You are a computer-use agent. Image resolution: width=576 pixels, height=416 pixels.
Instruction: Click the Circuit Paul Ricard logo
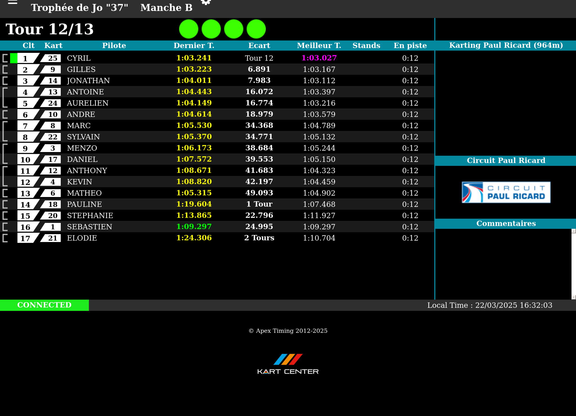pyautogui.click(x=506, y=192)
